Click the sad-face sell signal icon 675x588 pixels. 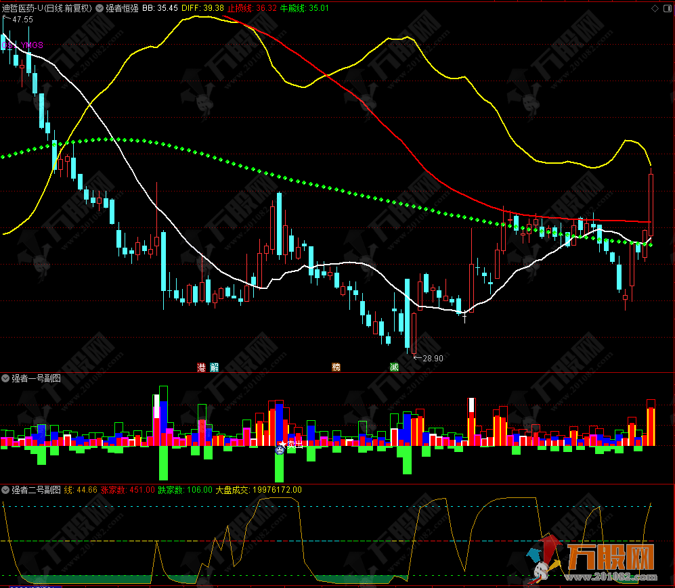280,450
